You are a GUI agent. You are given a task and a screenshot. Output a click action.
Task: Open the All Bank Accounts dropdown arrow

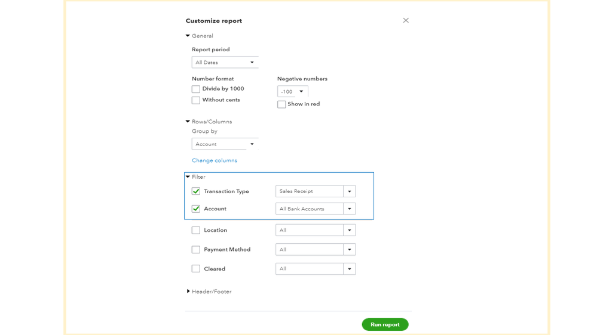[350, 209]
